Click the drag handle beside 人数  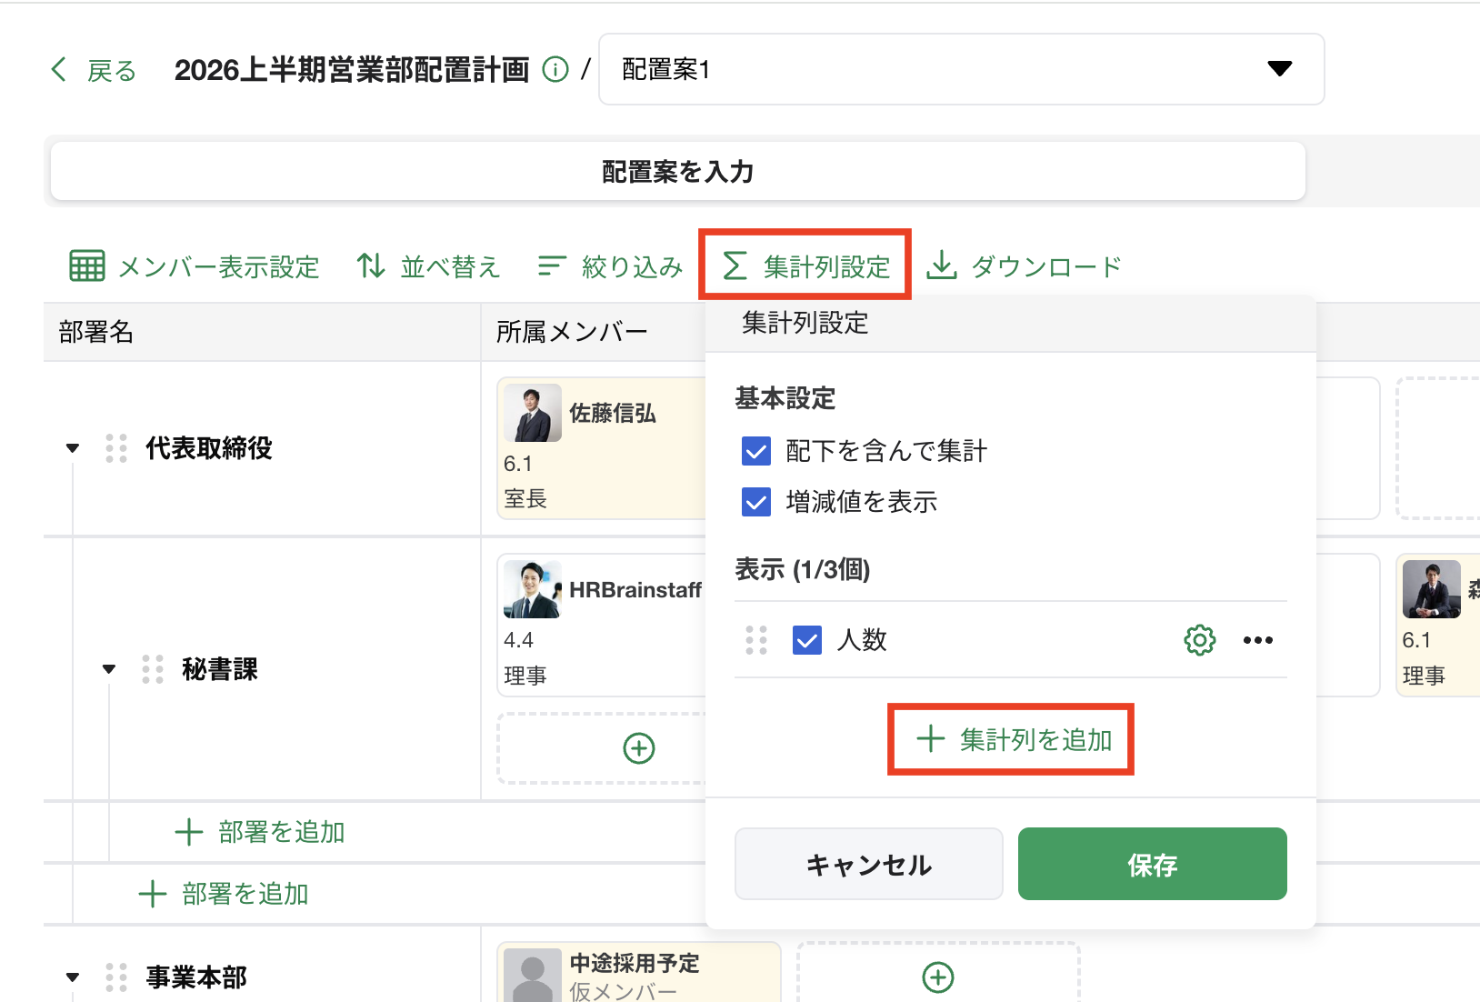pyautogui.click(x=756, y=640)
